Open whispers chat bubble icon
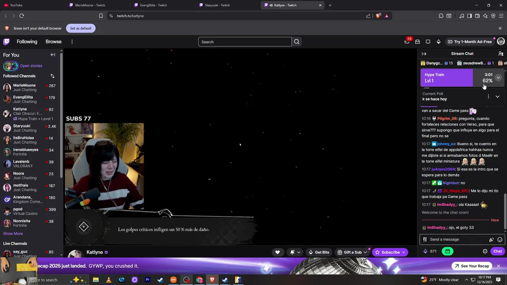 pyautogui.click(x=428, y=42)
